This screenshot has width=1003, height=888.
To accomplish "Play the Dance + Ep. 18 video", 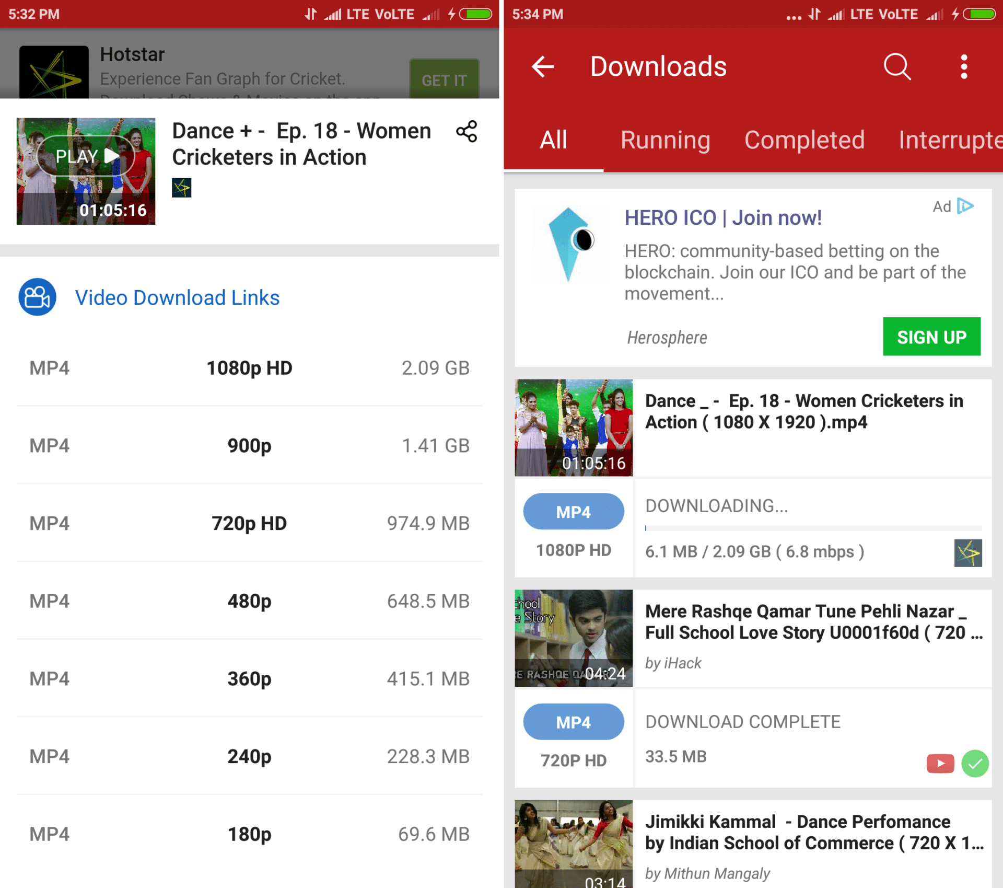I will [x=86, y=156].
